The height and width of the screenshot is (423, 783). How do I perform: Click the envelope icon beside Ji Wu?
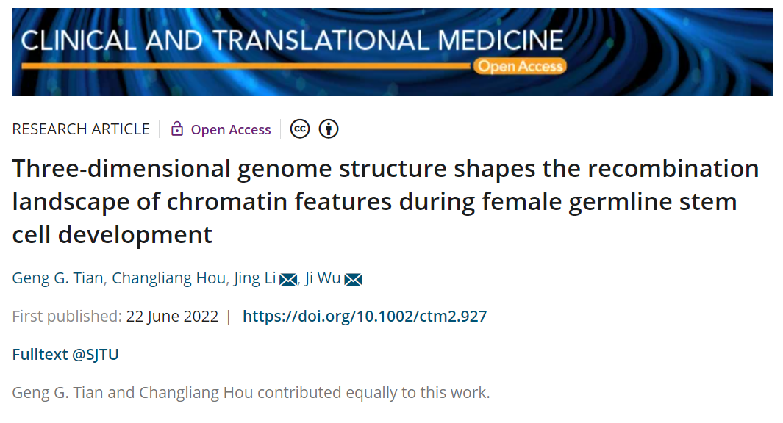(353, 280)
